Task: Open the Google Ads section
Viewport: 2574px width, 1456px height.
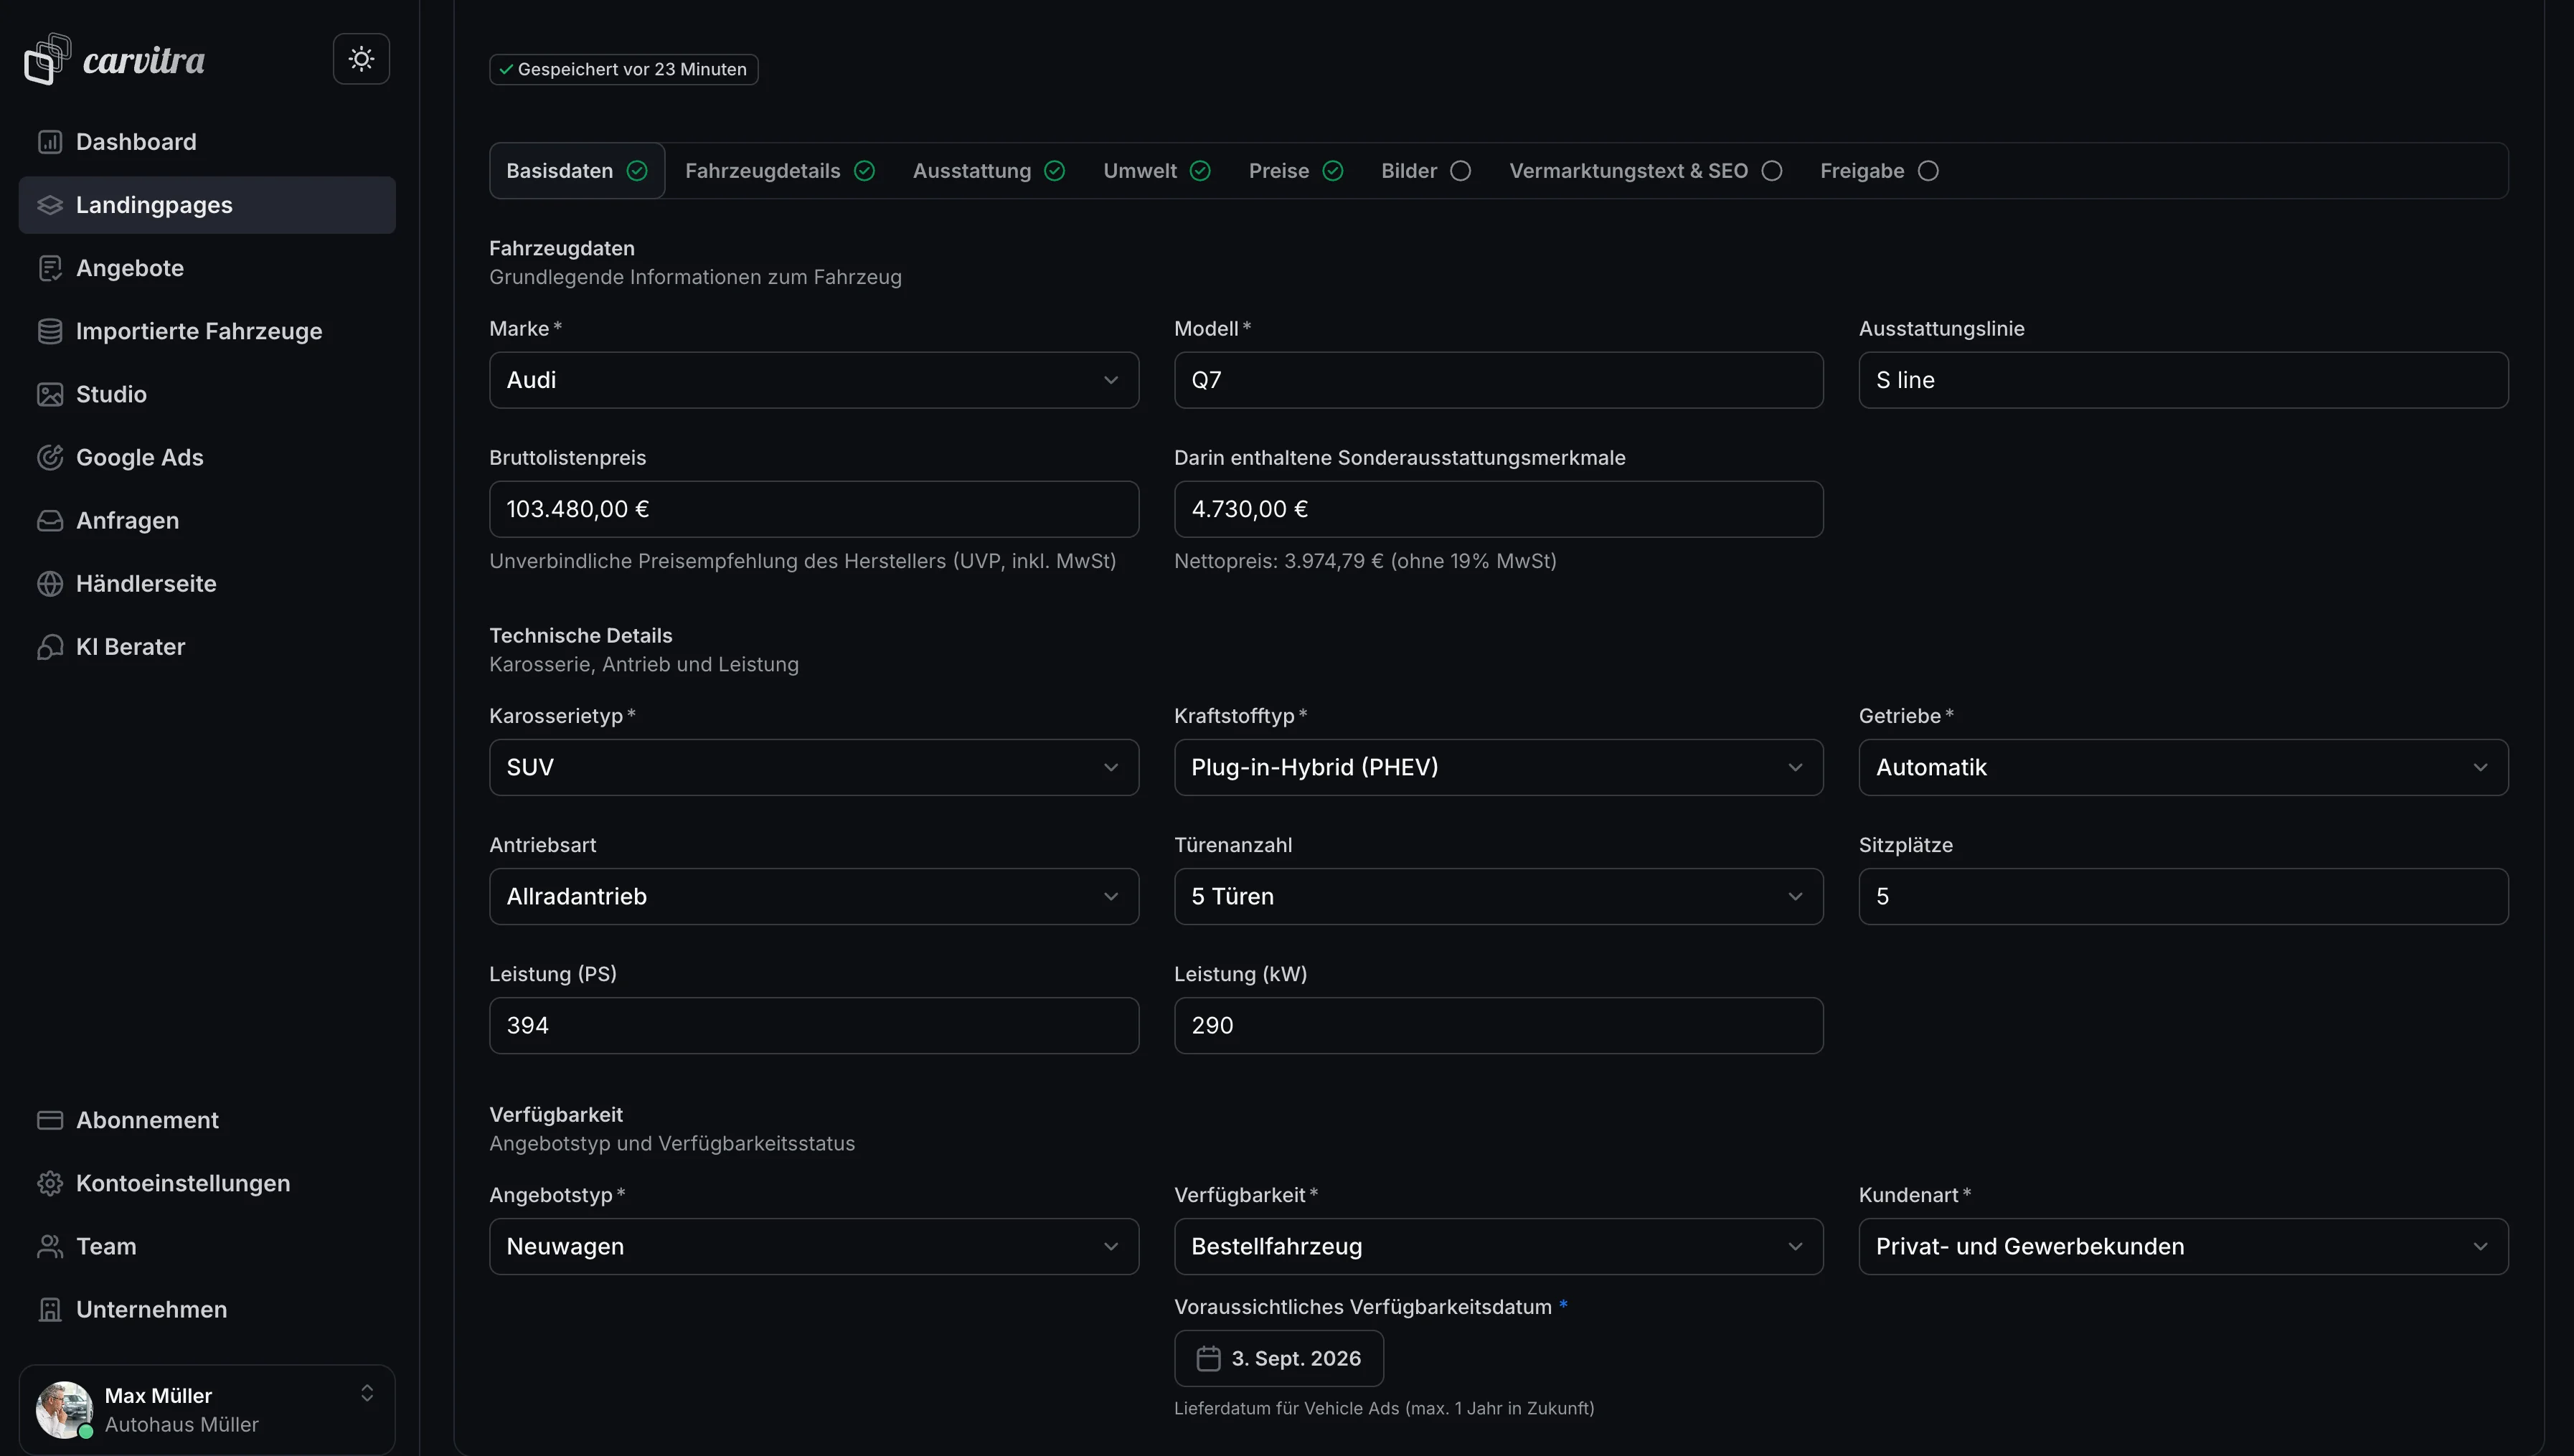Action: [x=207, y=457]
